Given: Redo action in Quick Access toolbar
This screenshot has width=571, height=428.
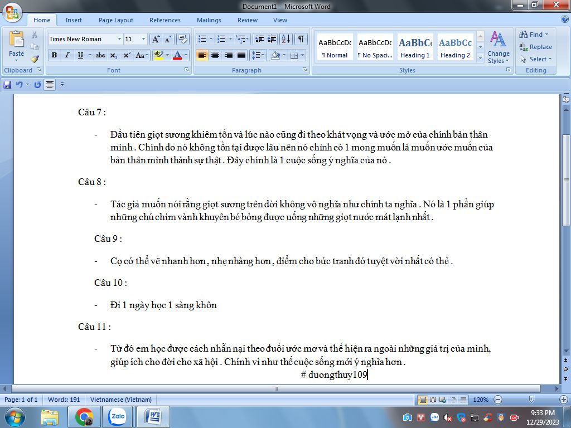Looking at the screenshot, I should [37, 85].
